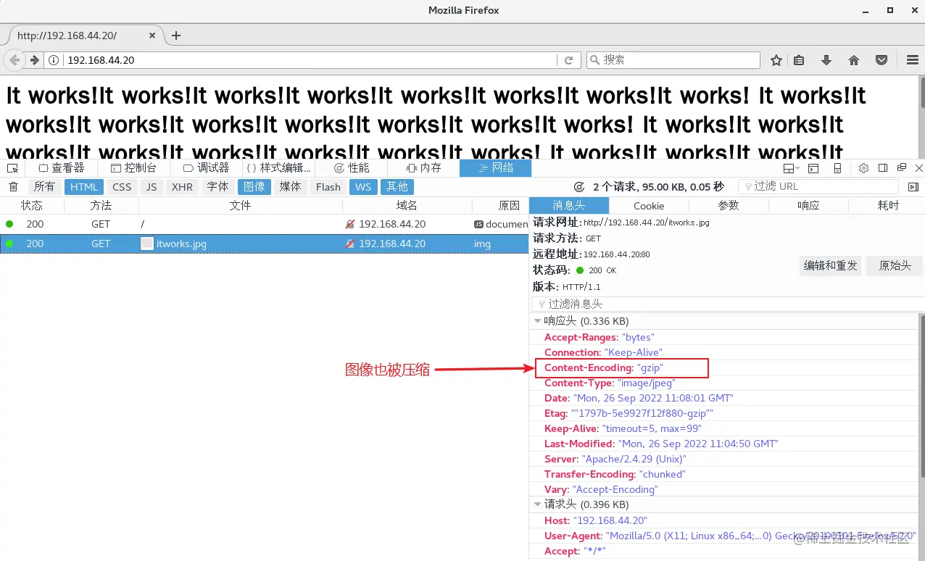Show bookmarks list icon
This screenshot has width=925, height=561.
799,60
